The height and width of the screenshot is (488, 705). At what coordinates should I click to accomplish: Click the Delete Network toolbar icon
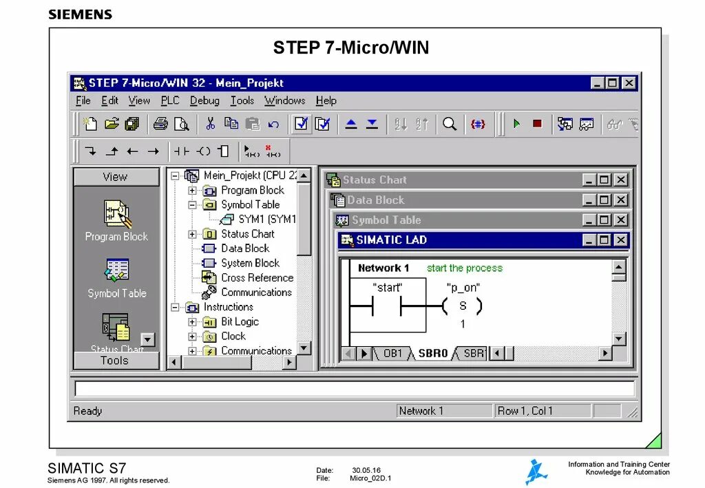[x=273, y=151]
